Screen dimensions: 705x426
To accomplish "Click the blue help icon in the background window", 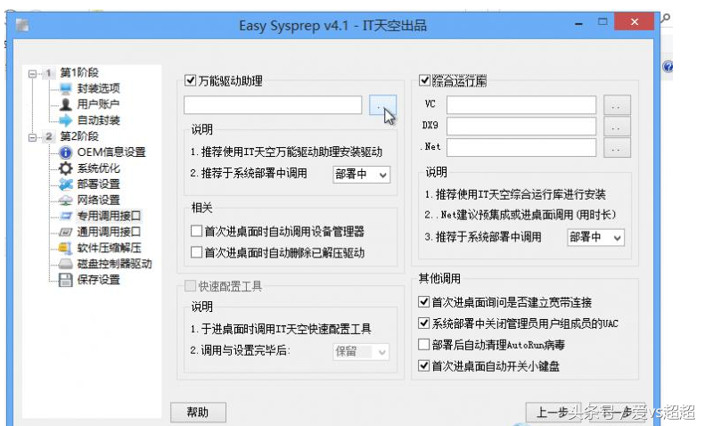I will click(x=668, y=67).
